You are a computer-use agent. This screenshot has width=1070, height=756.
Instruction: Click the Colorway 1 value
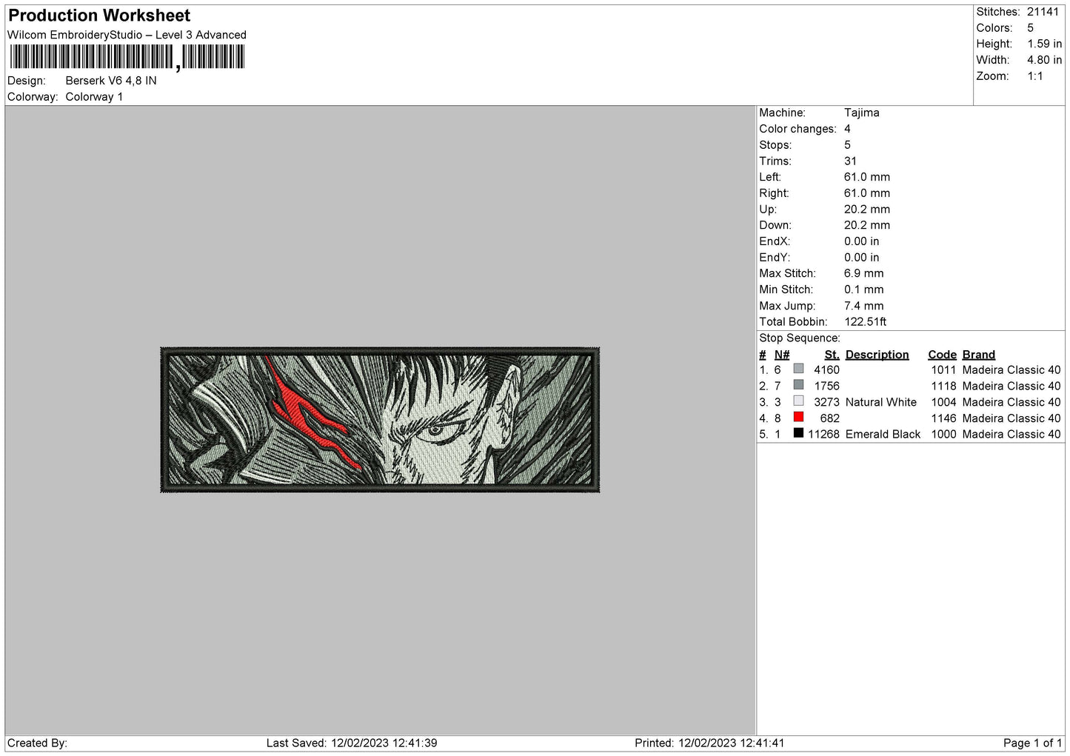[x=94, y=97]
